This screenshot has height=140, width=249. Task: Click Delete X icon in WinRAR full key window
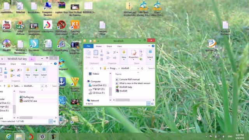tap(19, 70)
